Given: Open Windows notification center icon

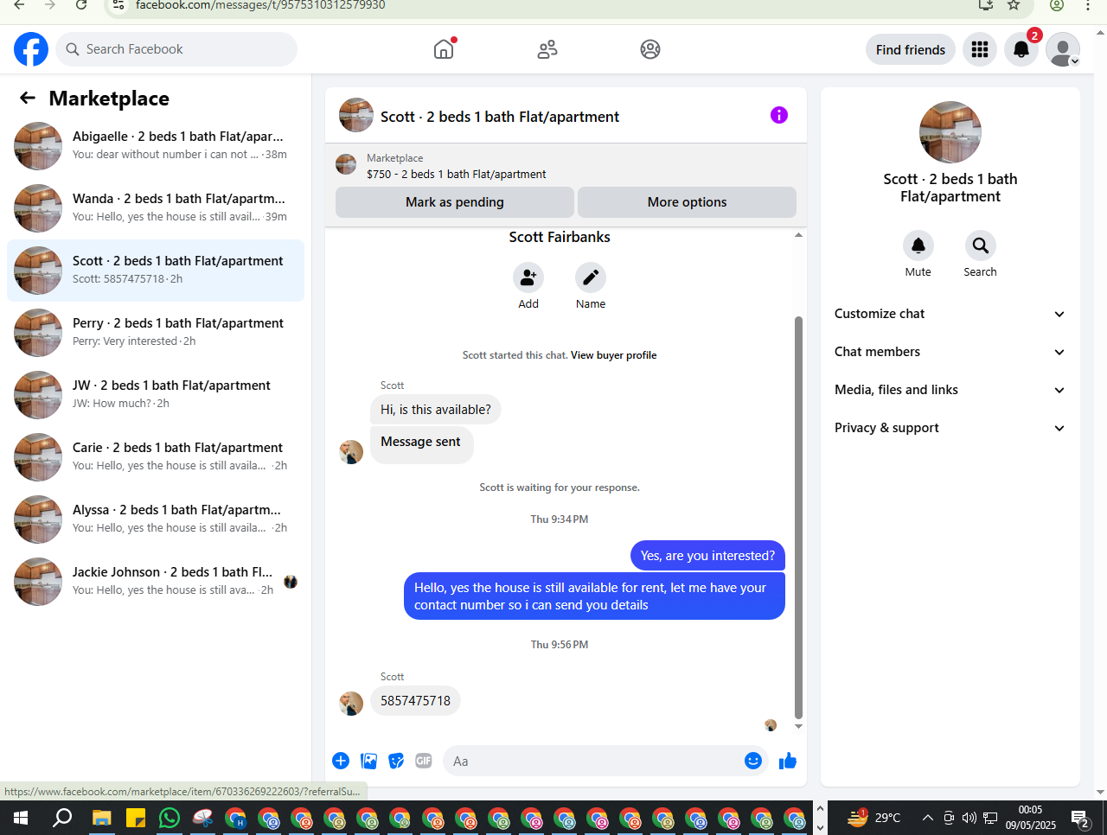Looking at the screenshot, I should (x=1080, y=818).
